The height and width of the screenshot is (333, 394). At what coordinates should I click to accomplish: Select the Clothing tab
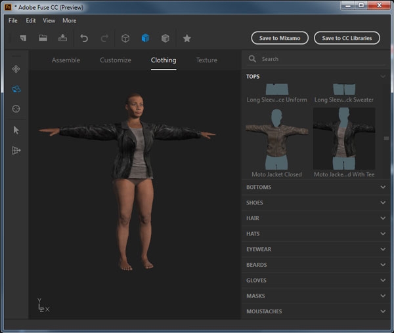[164, 60]
